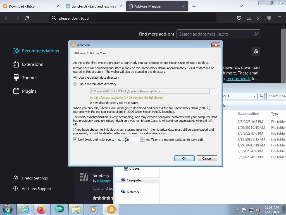
Task: Open the Windows Start button
Action: [x=7, y=209]
